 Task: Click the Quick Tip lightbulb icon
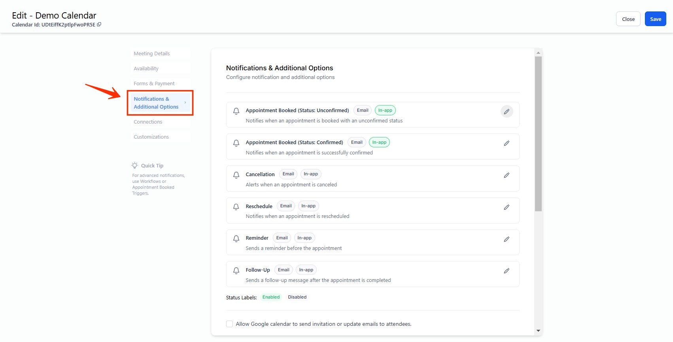[x=135, y=165]
